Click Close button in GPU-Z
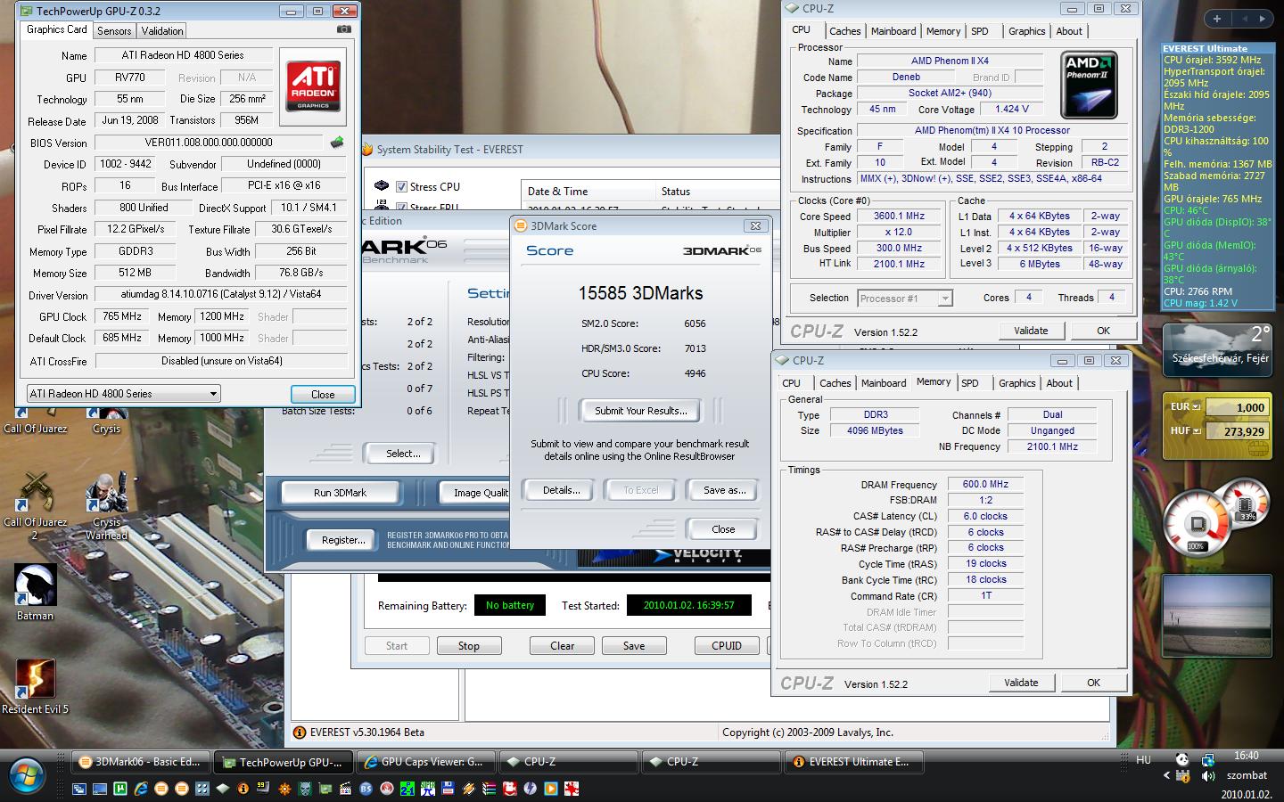The width and height of the screenshot is (1284, 802). [323, 394]
